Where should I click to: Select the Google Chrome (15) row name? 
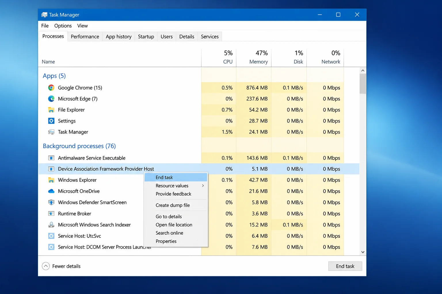coord(80,88)
